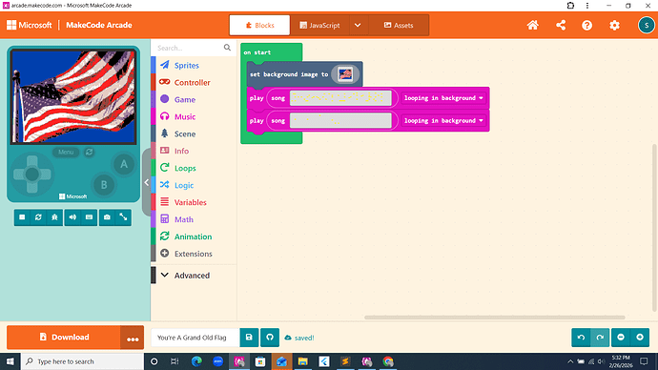Screen dimensions: 658x370
Task: Toggle the simulator keyboard controls icon
Action: point(89,217)
